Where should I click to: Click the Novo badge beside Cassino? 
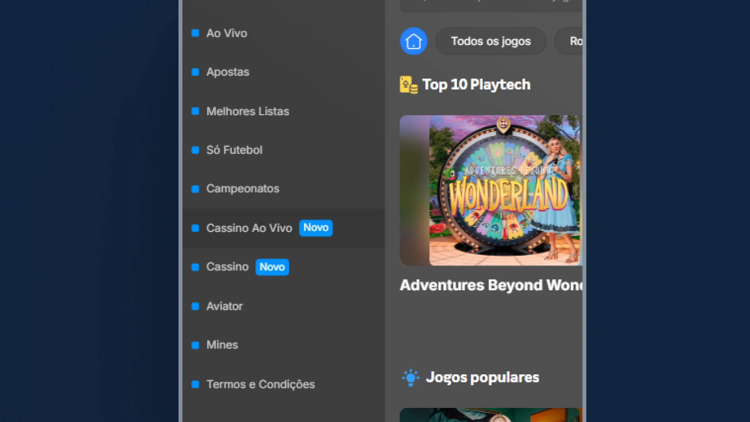[272, 267]
